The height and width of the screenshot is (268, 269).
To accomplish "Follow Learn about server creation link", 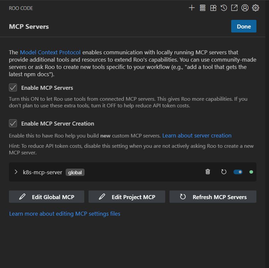I will [x=197, y=135].
